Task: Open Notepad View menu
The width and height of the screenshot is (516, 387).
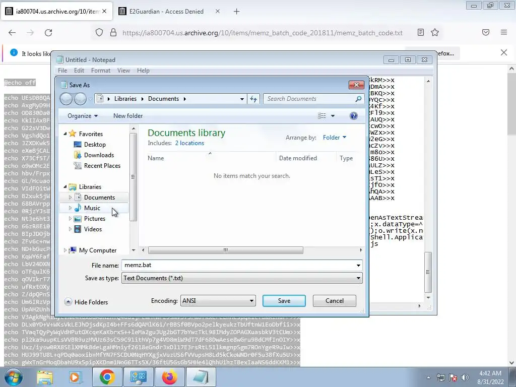Action: [x=124, y=71]
